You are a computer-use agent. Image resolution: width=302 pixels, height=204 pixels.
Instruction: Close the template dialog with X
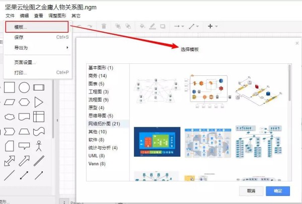pyautogui.click(x=297, y=43)
